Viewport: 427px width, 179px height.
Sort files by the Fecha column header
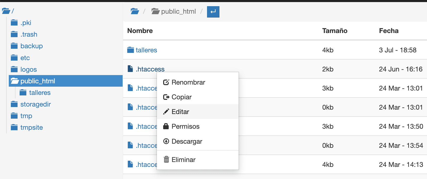[x=389, y=31]
